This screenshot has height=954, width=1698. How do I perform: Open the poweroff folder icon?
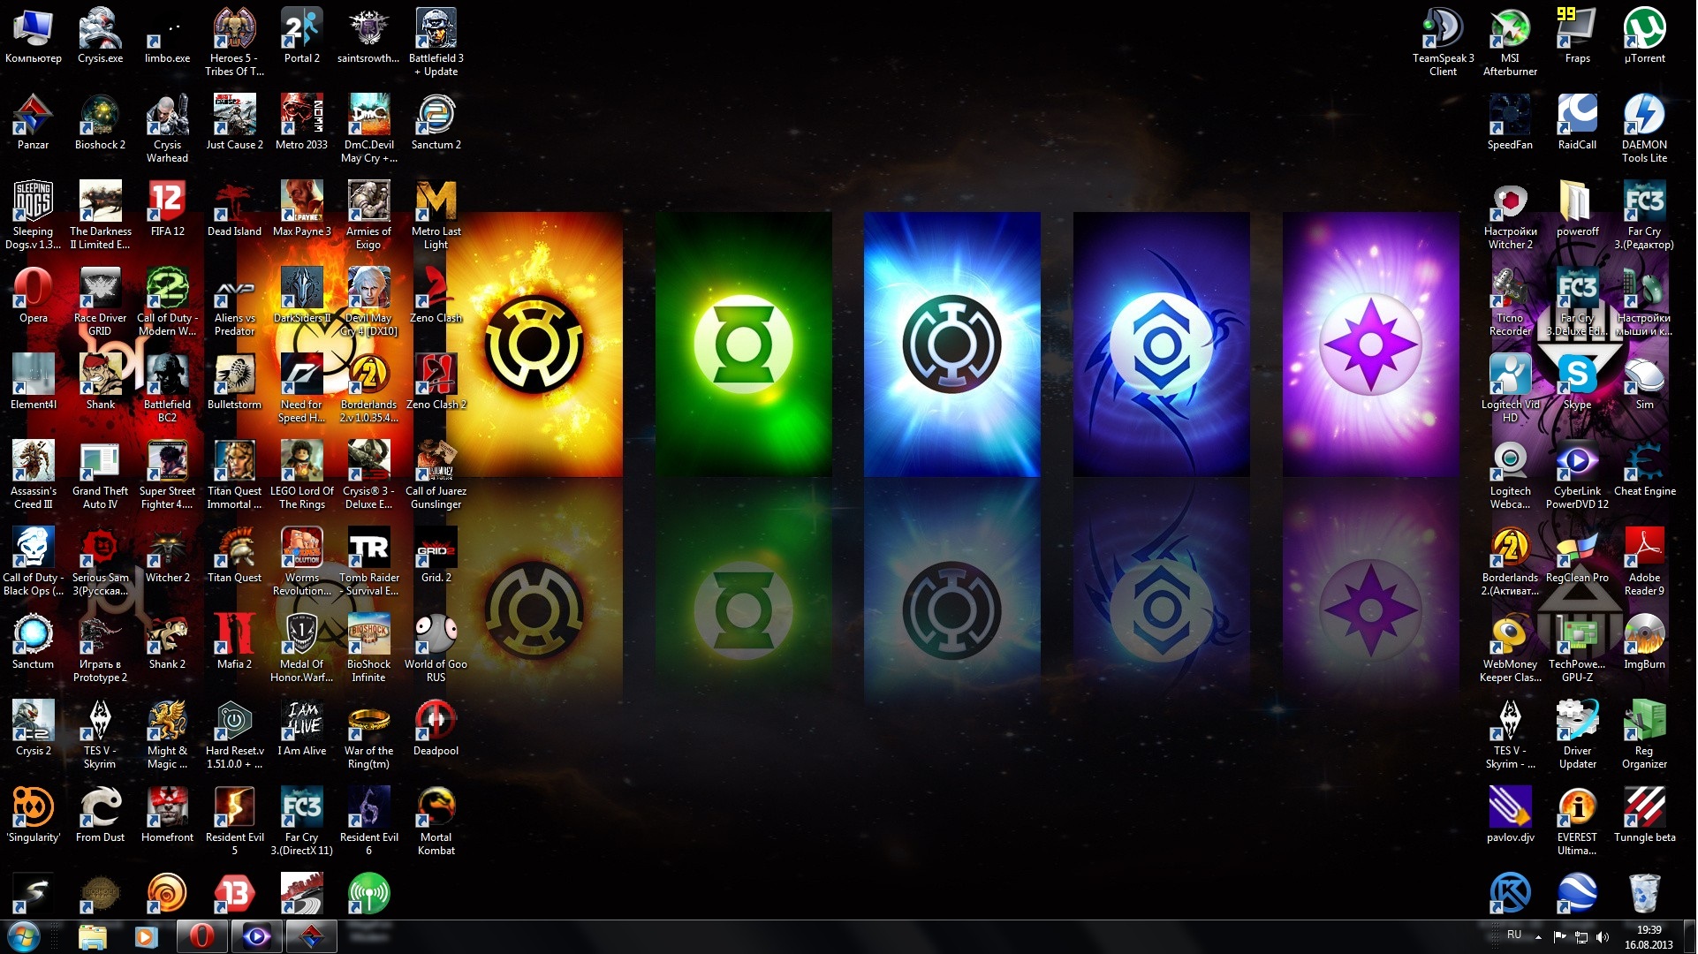click(x=1577, y=209)
